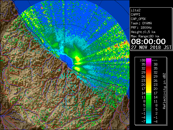Select the "Task: OYAMA" line
This screenshot has width=173, height=130.
click(x=141, y=23)
